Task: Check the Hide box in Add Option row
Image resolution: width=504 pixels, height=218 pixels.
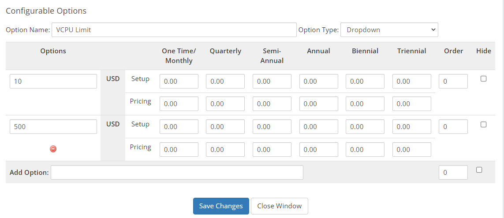Action: [x=479, y=170]
